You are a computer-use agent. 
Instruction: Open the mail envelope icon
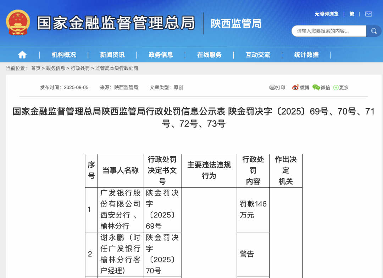369,14
